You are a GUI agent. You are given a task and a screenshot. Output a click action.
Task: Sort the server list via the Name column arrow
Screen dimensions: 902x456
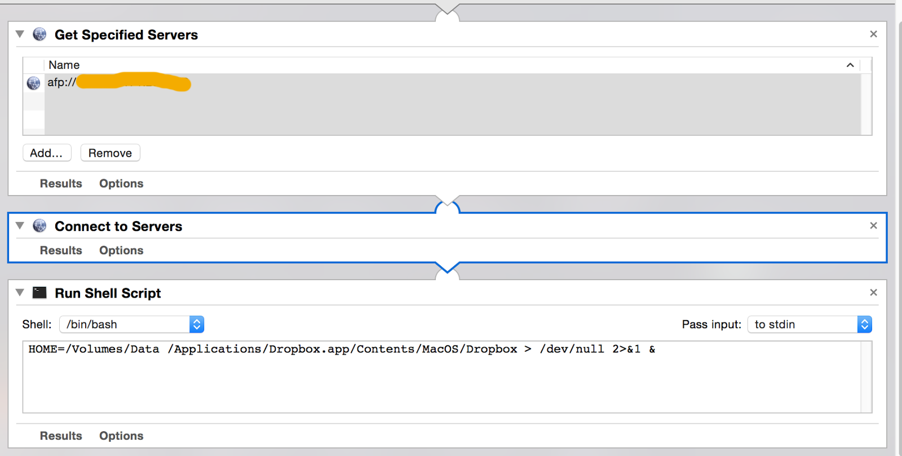pos(850,65)
